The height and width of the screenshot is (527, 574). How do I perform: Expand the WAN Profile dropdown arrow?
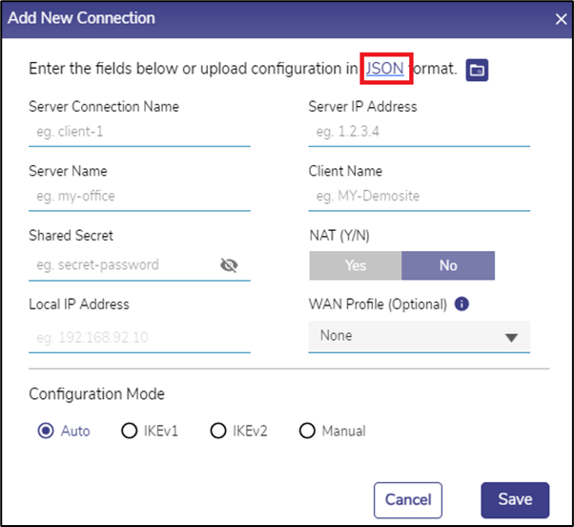[x=511, y=337]
